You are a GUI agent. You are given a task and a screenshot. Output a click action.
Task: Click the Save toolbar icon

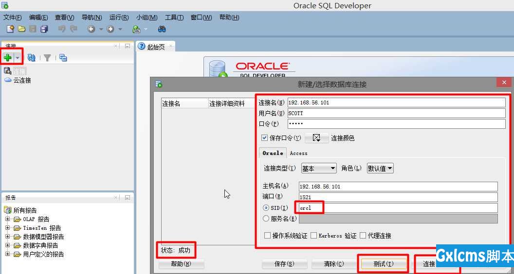[x=33, y=29]
